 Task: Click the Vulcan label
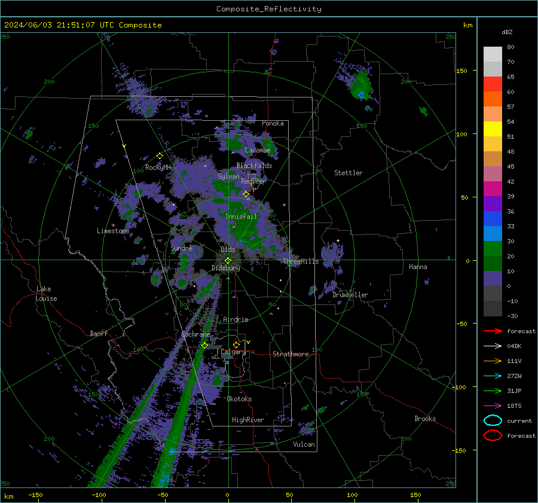304,444
